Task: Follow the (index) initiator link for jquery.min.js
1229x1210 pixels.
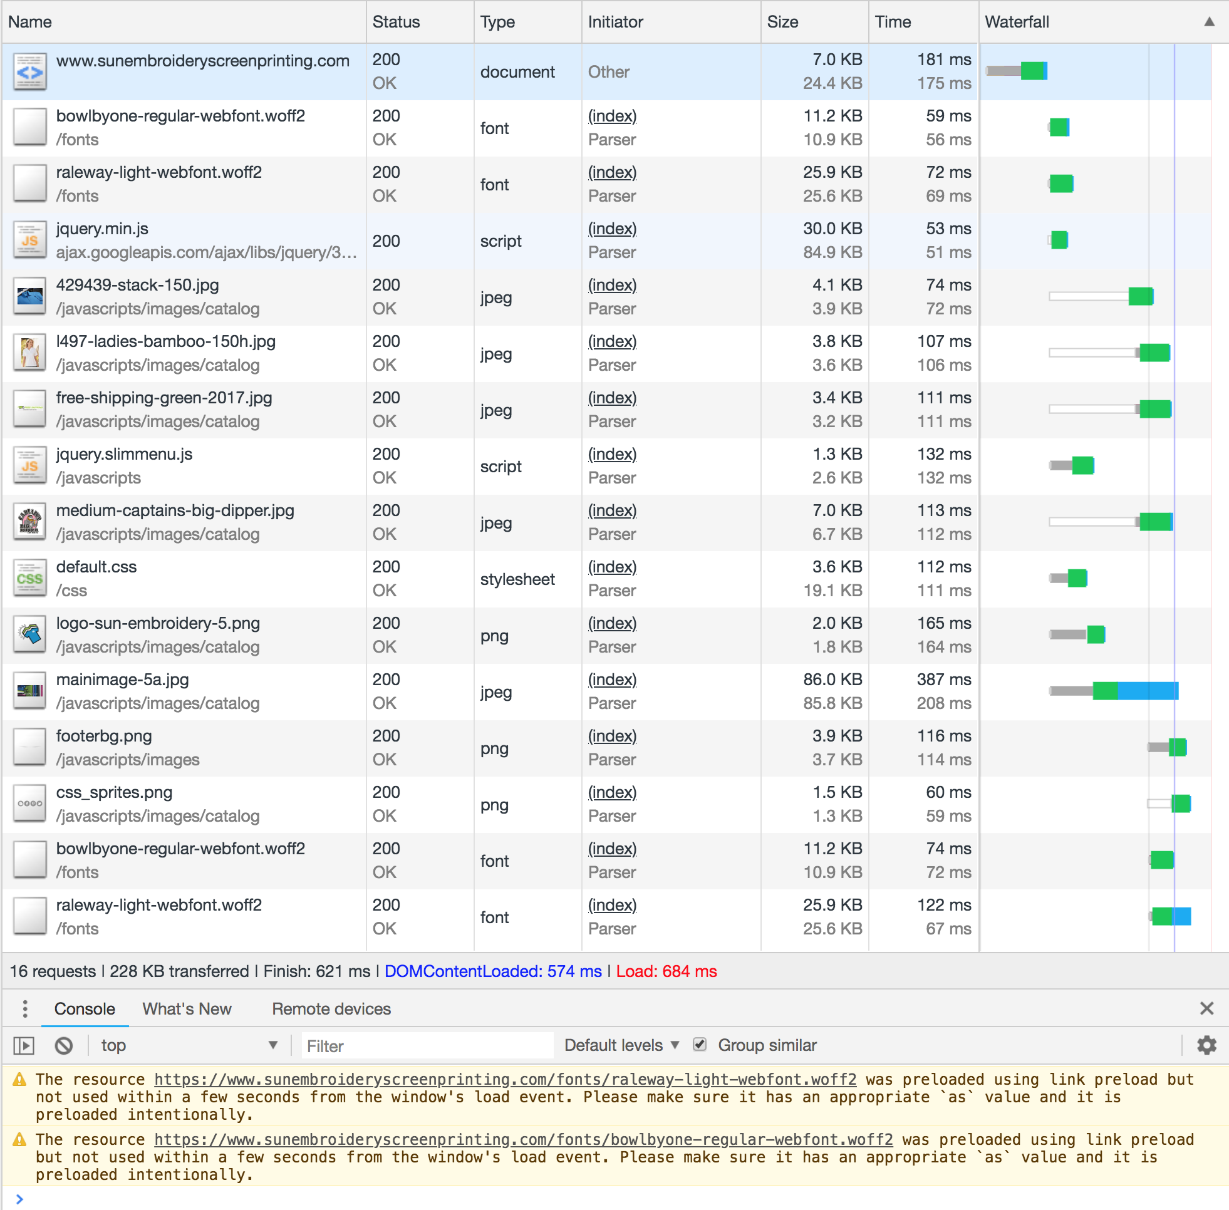Action: coord(611,229)
